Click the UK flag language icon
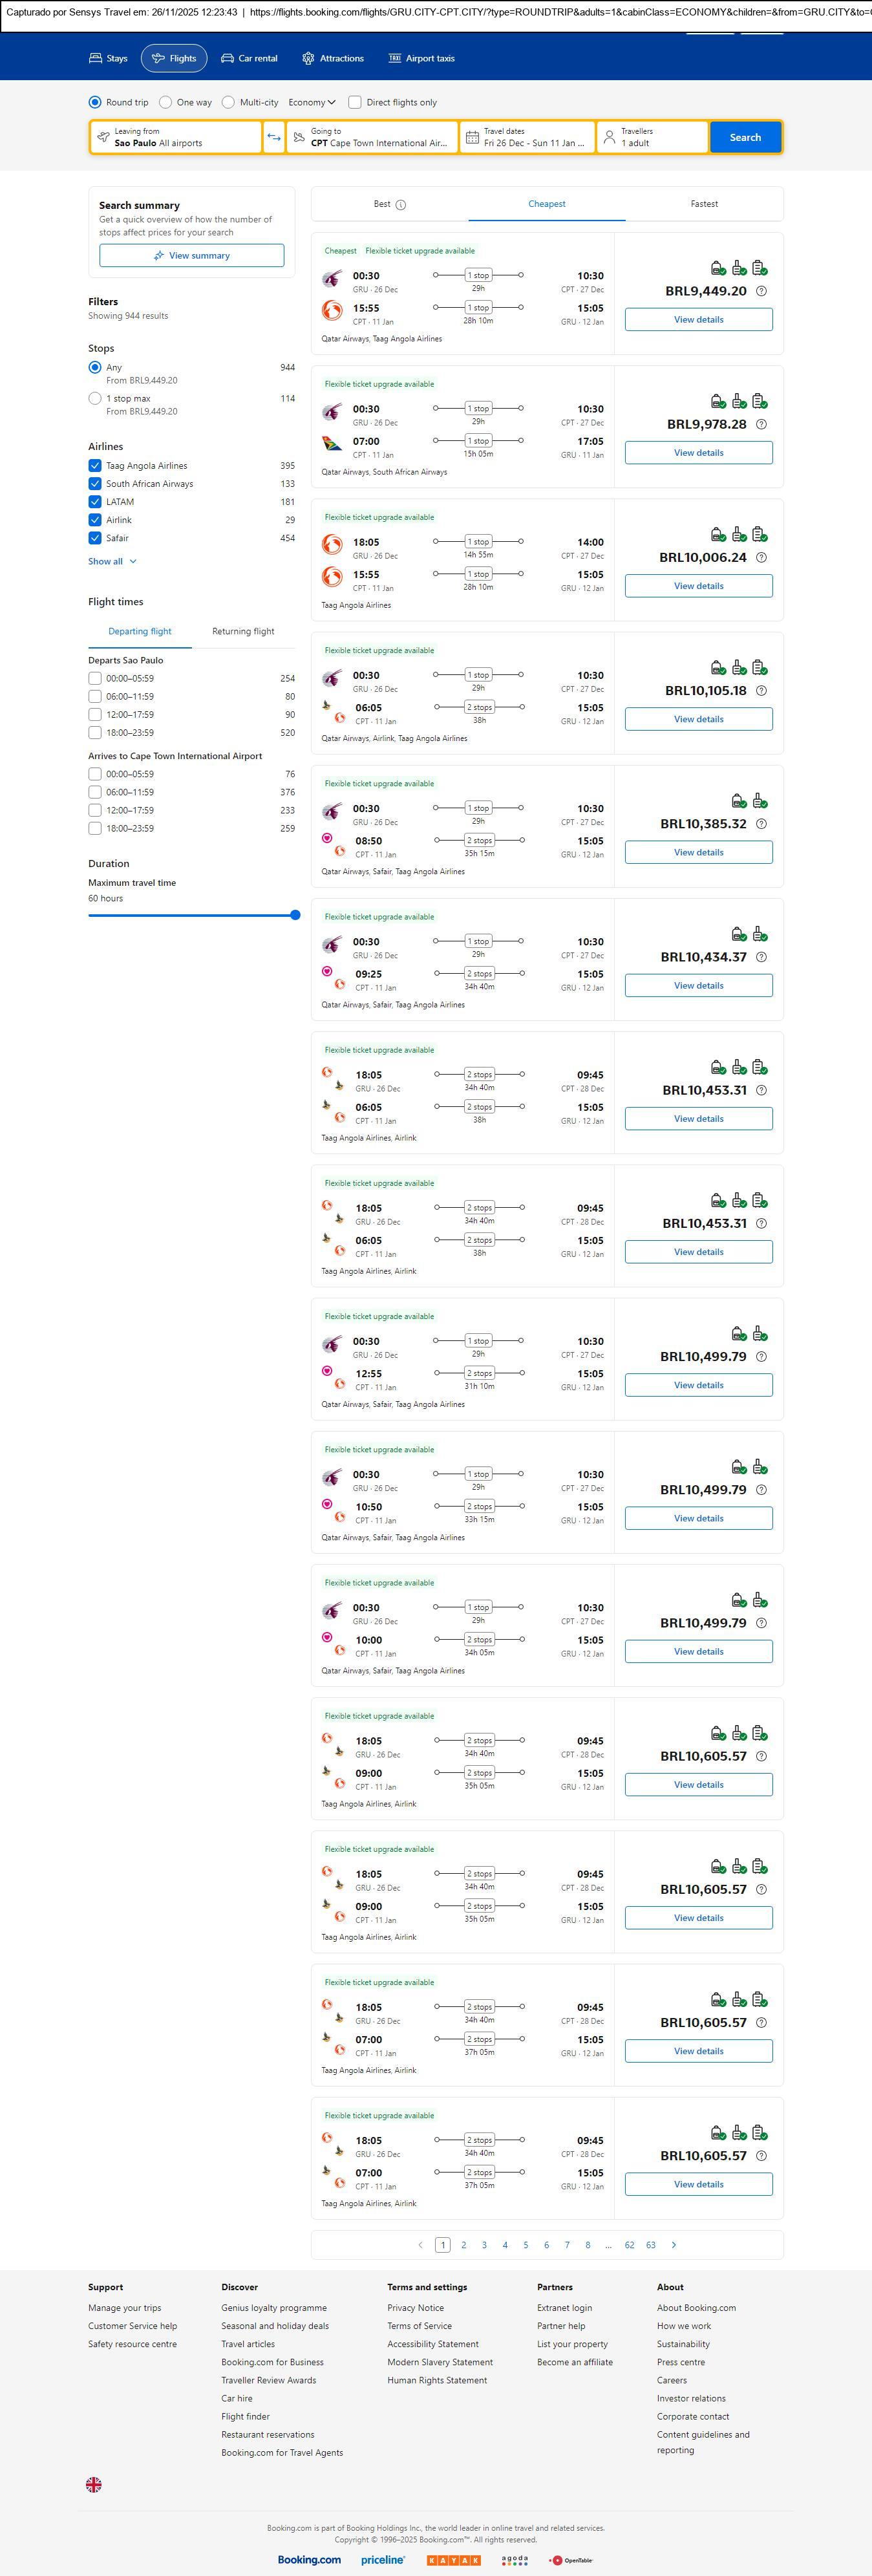Viewport: 872px width, 2576px height. click(x=94, y=2484)
